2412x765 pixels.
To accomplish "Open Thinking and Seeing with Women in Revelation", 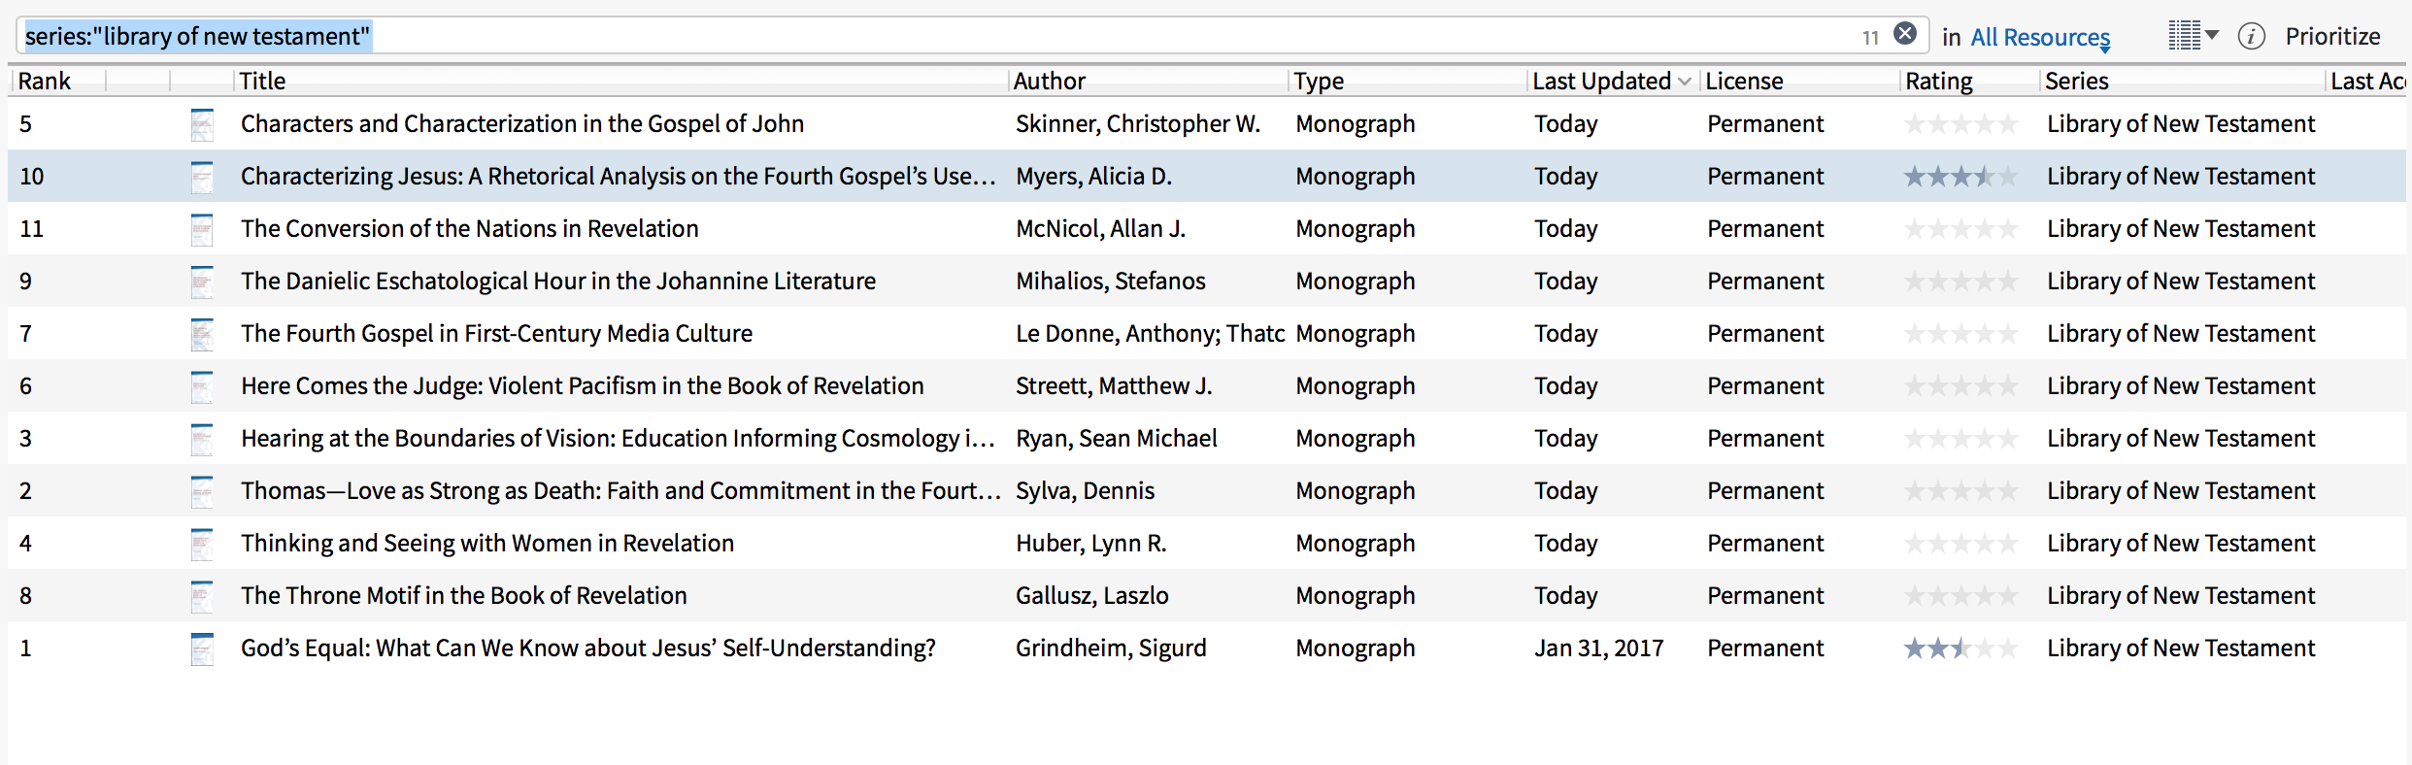I will pos(486,544).
